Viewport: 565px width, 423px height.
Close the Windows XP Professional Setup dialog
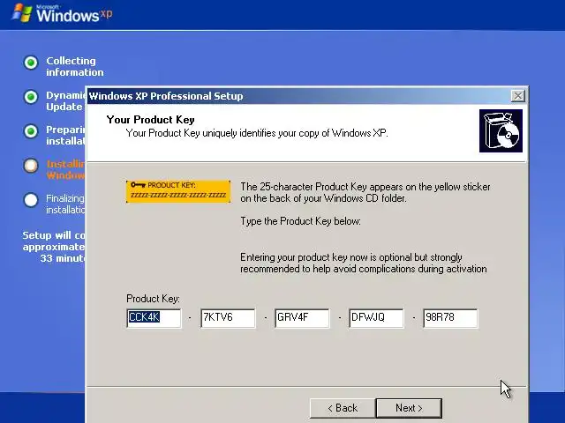pos(518,96)
